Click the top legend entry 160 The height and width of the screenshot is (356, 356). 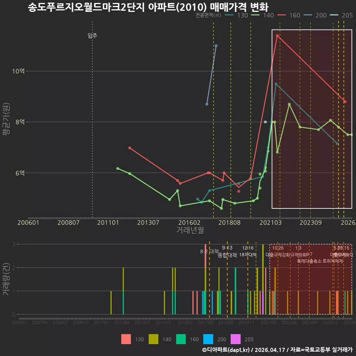(289, 15)
